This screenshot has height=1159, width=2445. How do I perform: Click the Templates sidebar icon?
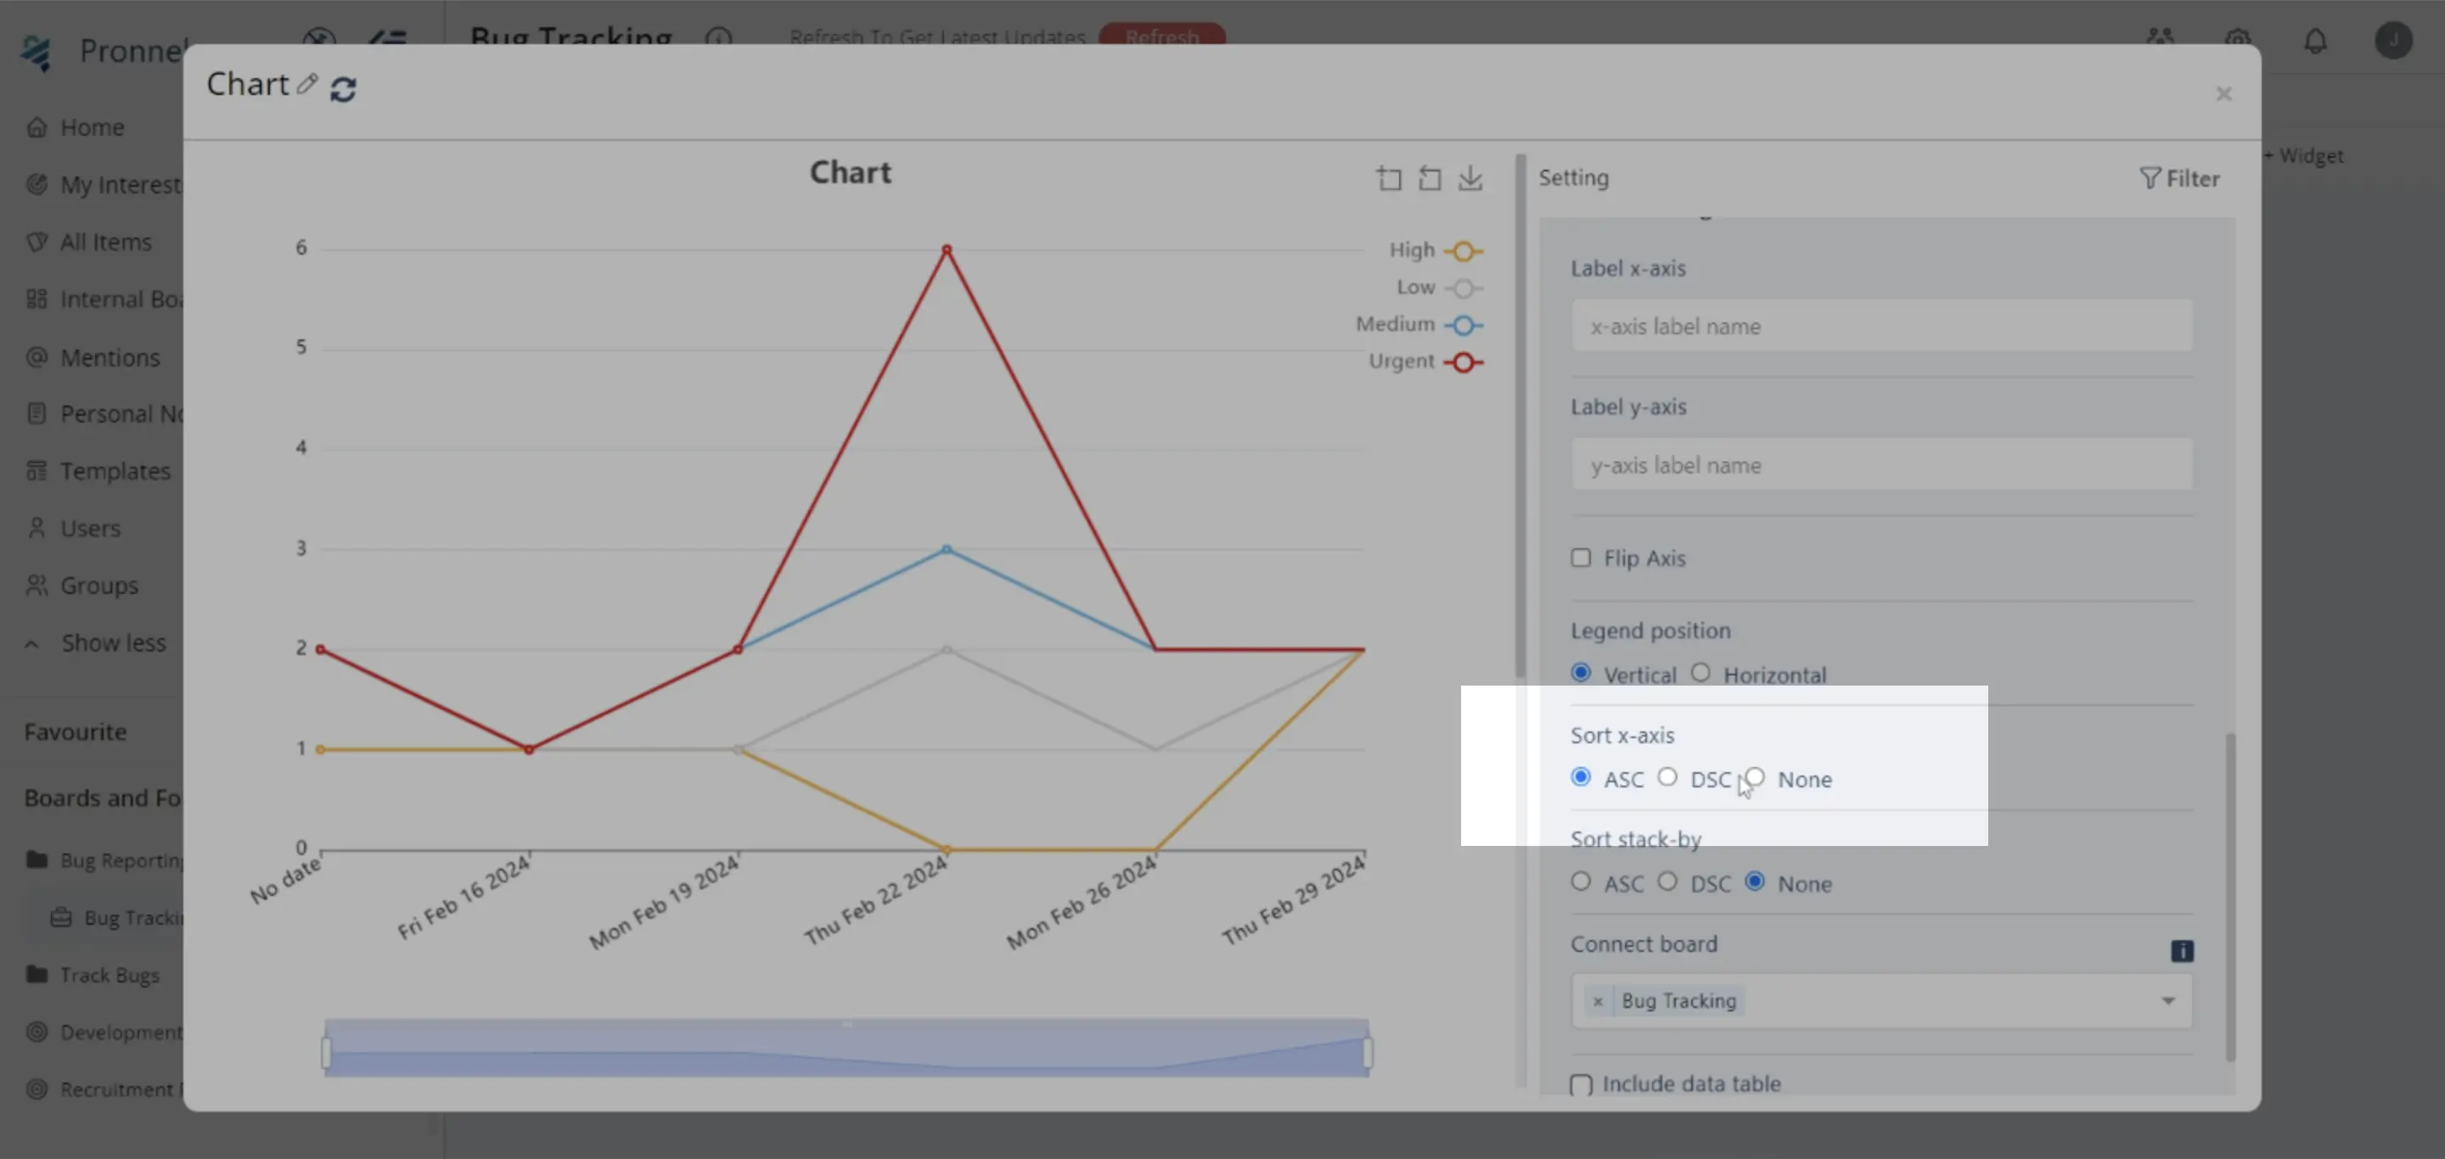pyautogui.click(x=37, y=470)
